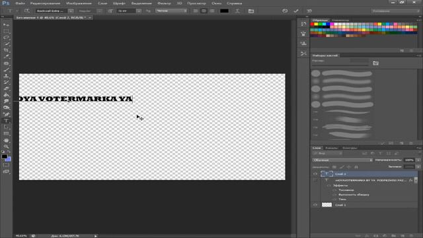This screenshot has height=238, width=423.
Task: Align text right
Action: coord(212,11)
